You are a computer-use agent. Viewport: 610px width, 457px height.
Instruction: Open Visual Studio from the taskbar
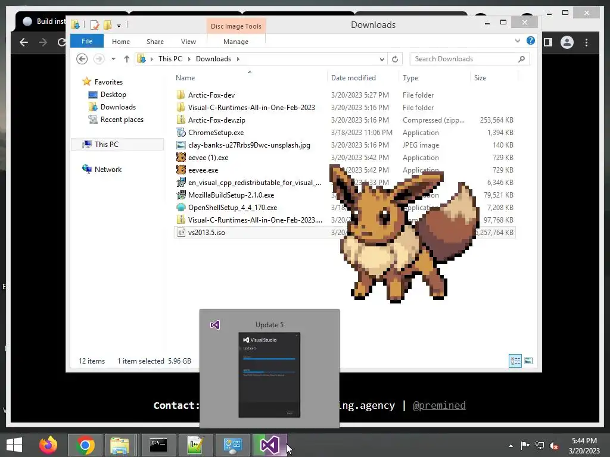pyautogui.click(x=270, y=445)
